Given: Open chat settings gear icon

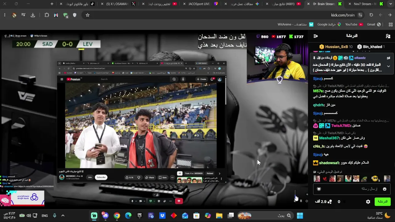Looking at the screenshot, I should (x=368, y=202).
